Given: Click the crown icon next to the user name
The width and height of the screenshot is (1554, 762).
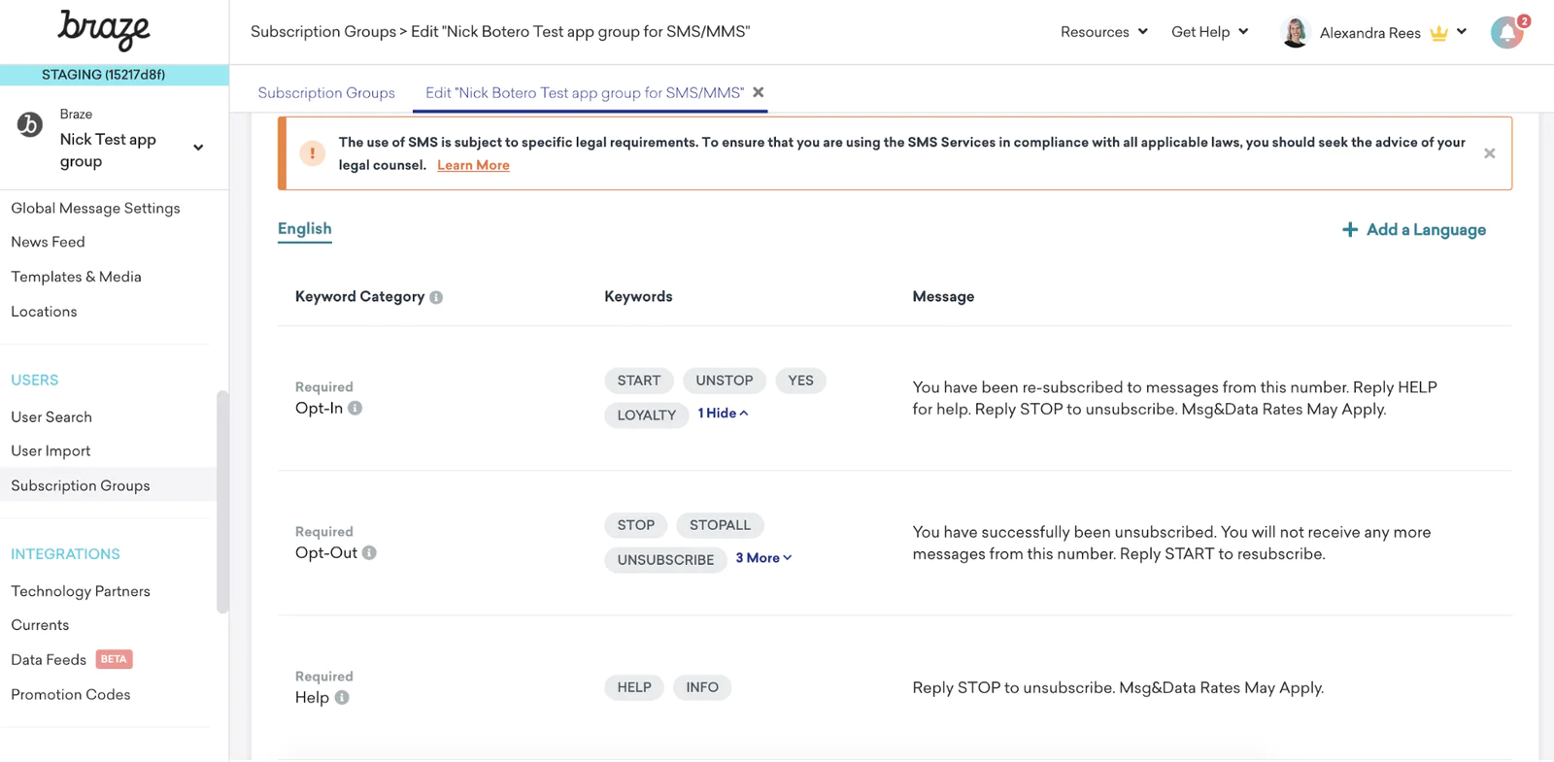Looking at the screenshot, I should click(1439, 33).
